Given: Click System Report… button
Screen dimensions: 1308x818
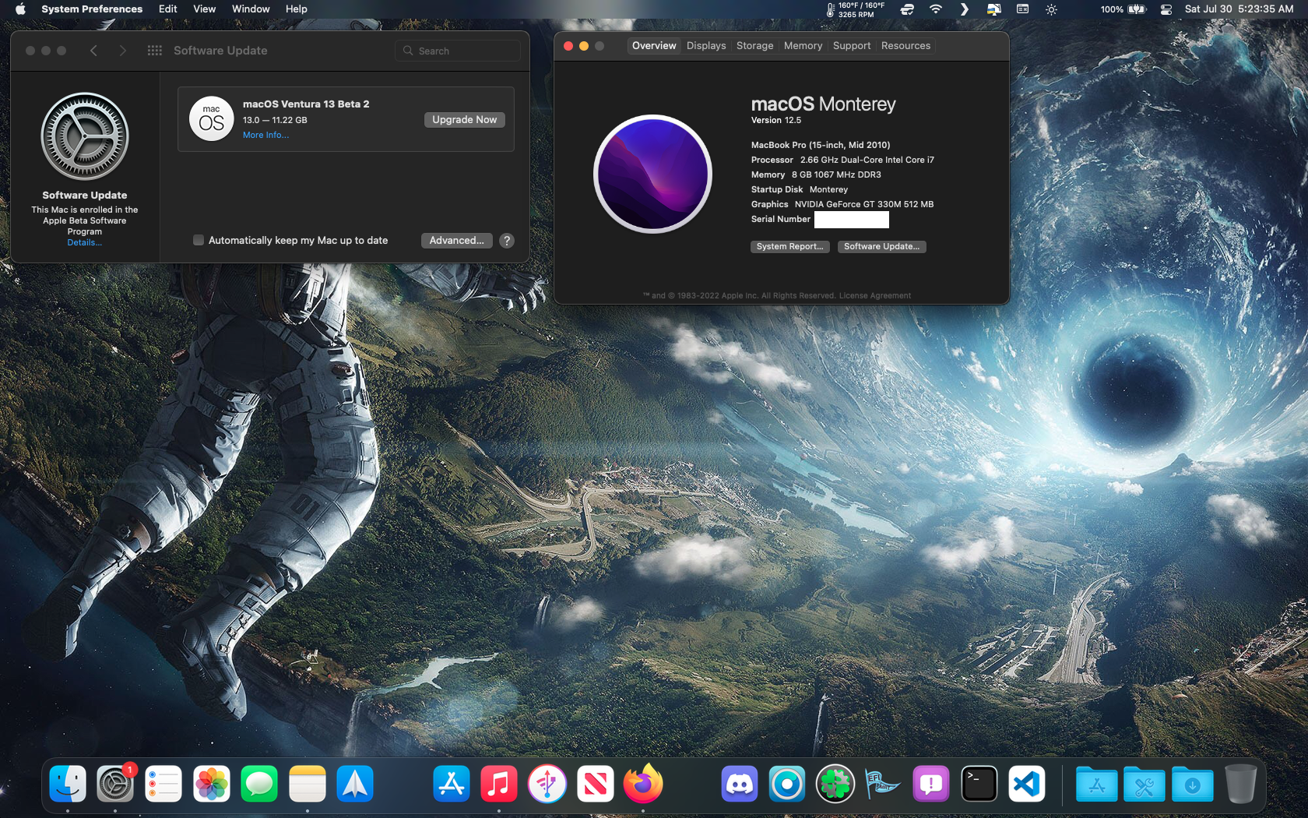Looking at the screenshot, I should tap(789, 247).
